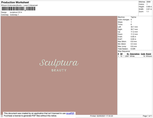
Task: Select the EndY value 0.00 in
Action: (133, 39)
